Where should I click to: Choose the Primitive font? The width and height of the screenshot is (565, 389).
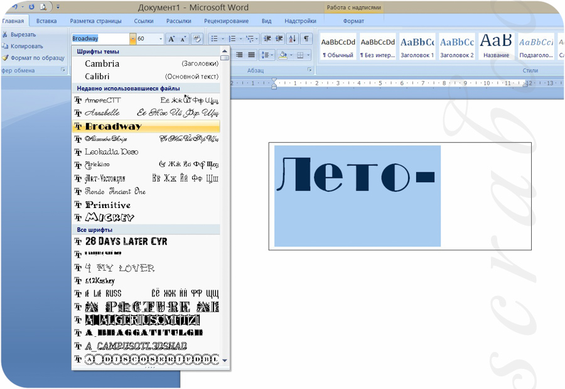[146, 205]
